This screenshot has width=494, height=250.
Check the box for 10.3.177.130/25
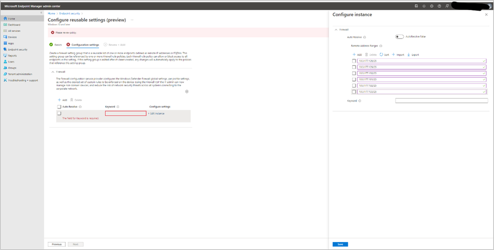[354, 73]
